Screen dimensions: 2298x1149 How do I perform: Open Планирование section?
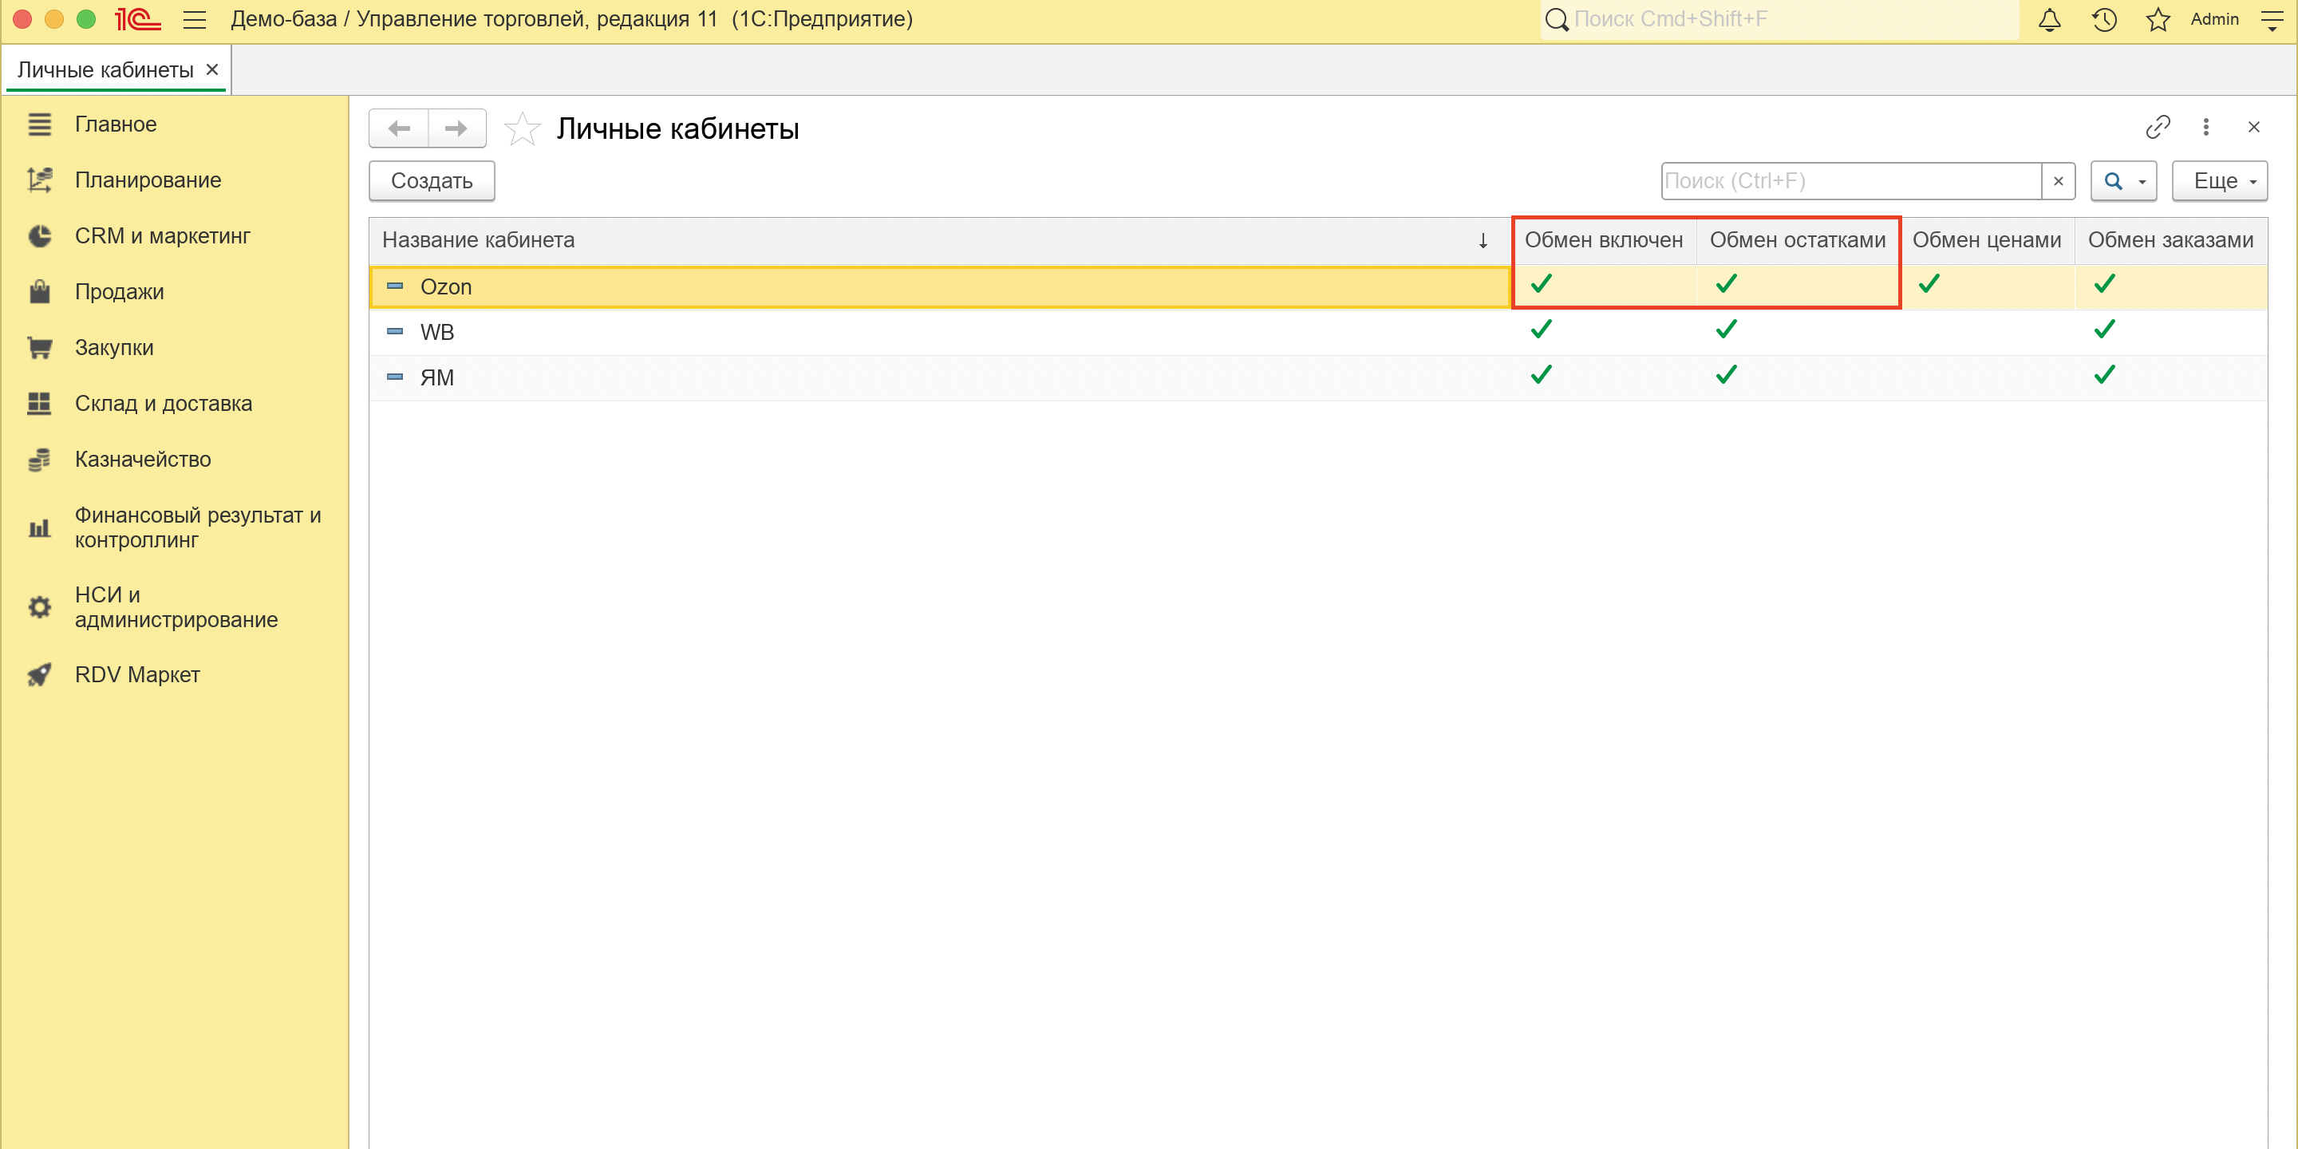(x=148, y=180)
